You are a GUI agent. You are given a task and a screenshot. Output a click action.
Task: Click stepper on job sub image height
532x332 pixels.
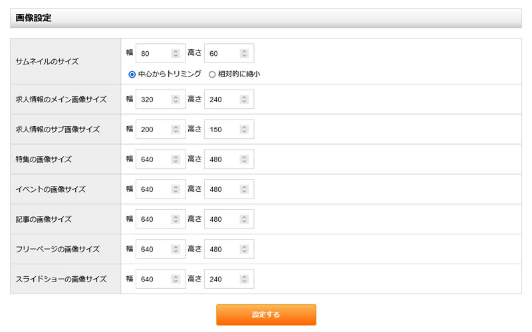[x=244, y=129]
